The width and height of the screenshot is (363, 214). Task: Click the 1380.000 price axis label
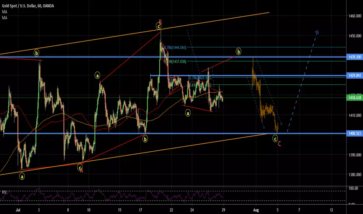[355, 175]
